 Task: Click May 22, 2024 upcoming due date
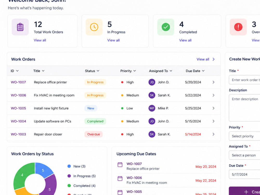(x=206, y=180)
